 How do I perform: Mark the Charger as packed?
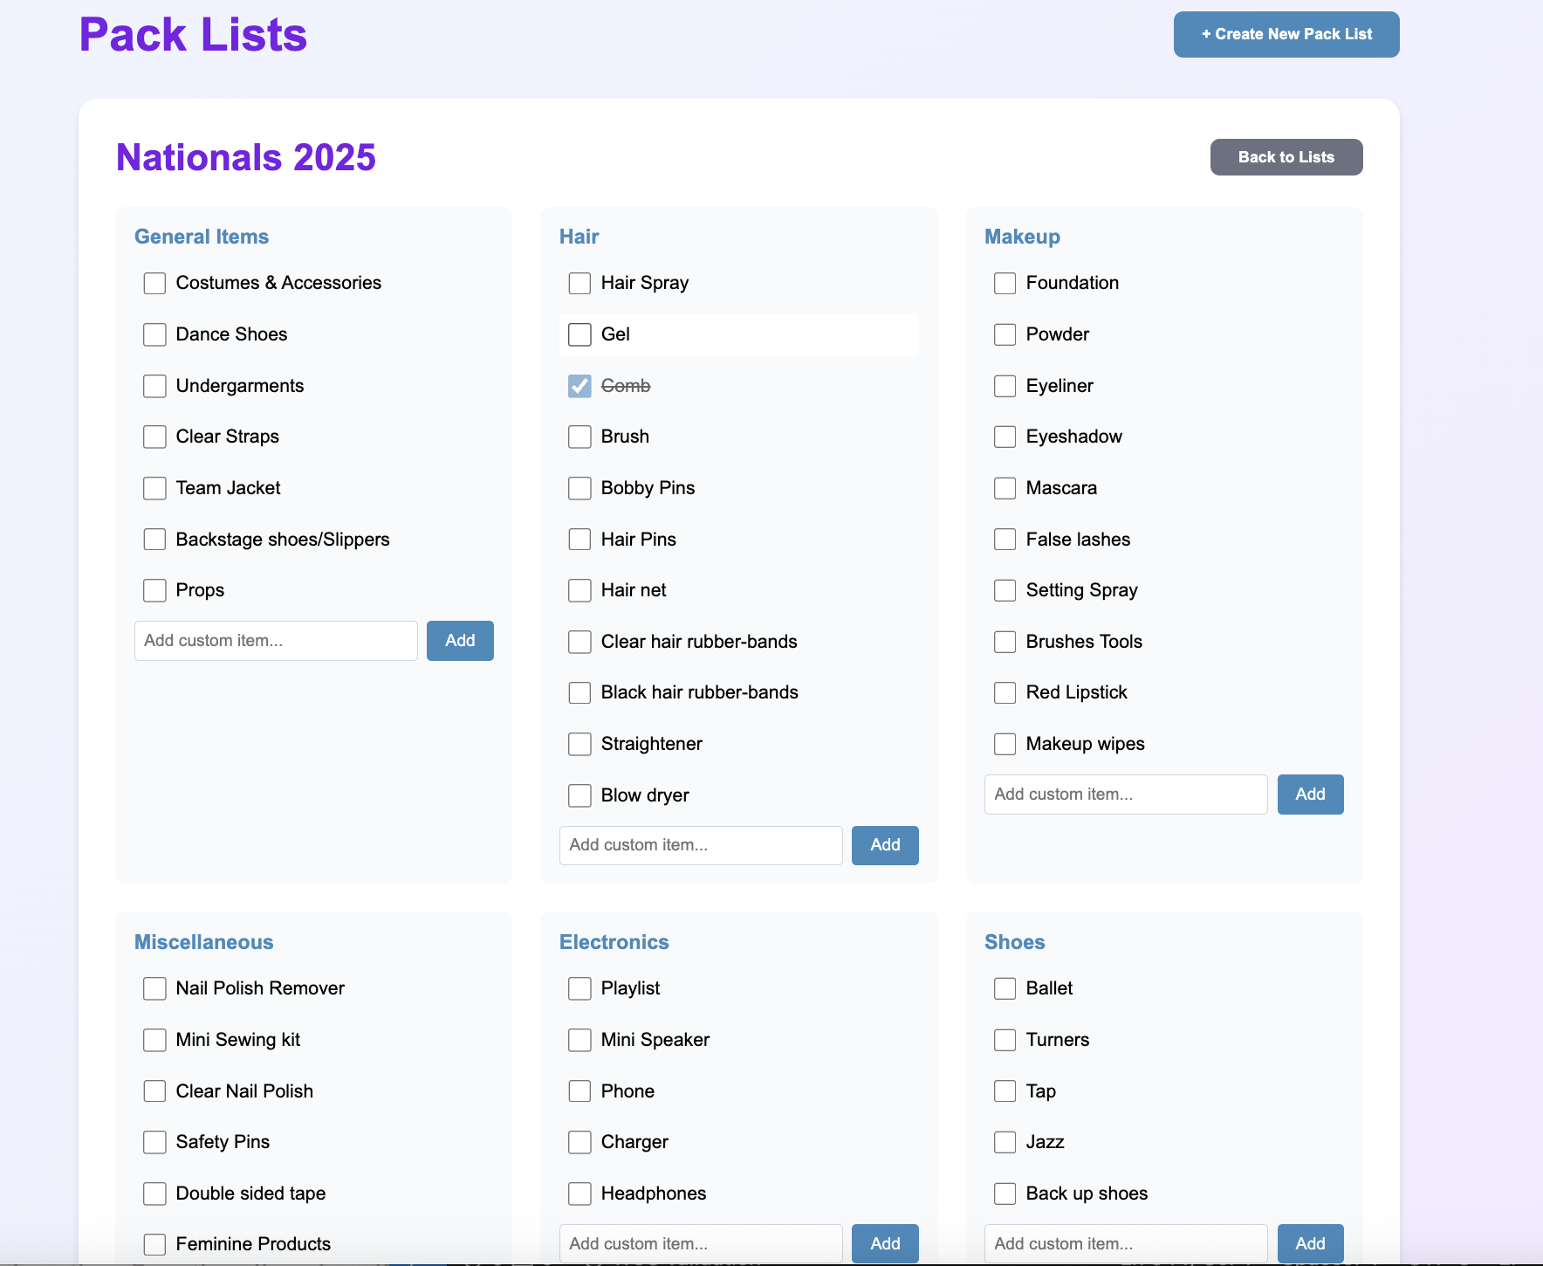[x=579, y=1141]
